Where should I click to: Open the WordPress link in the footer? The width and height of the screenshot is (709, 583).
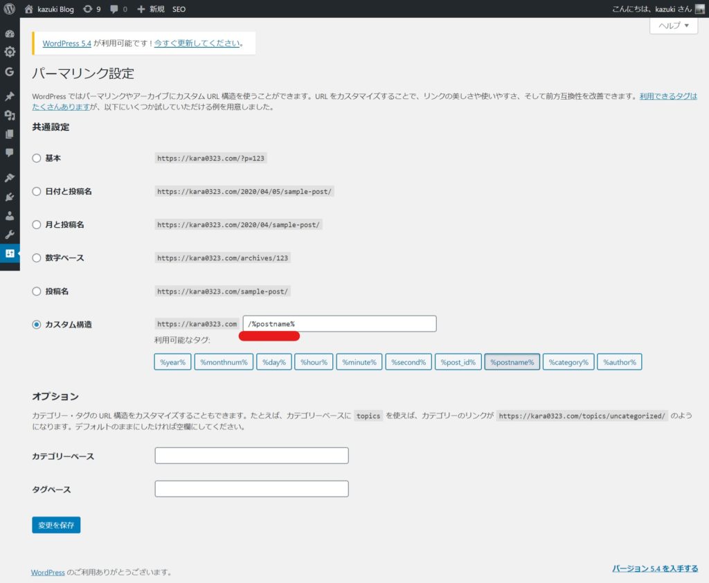[48, 572]
